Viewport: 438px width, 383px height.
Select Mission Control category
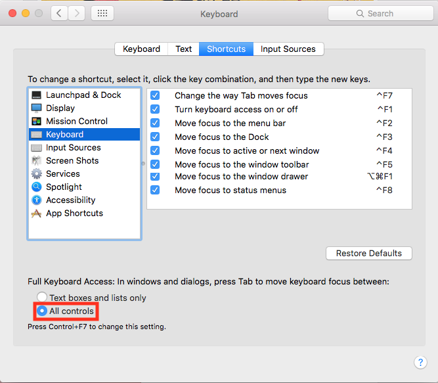pyautogui.click(x=84, y=122)
